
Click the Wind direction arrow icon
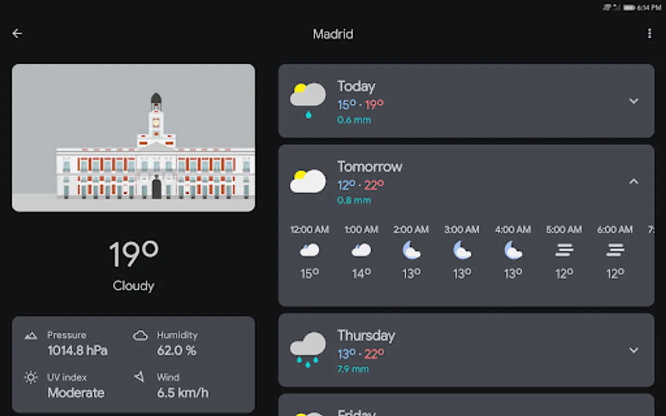pyautogui.click(x=139, y=377)
